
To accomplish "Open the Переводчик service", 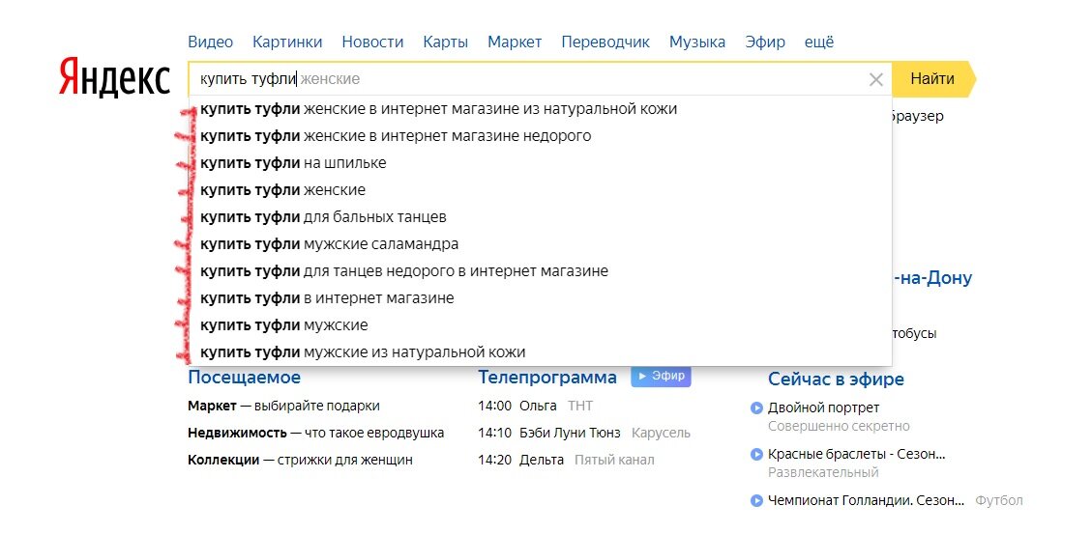I will click(x=605, y=42).
